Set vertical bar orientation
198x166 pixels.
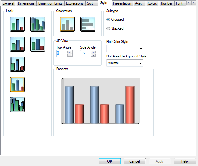[x=67, y=24]
